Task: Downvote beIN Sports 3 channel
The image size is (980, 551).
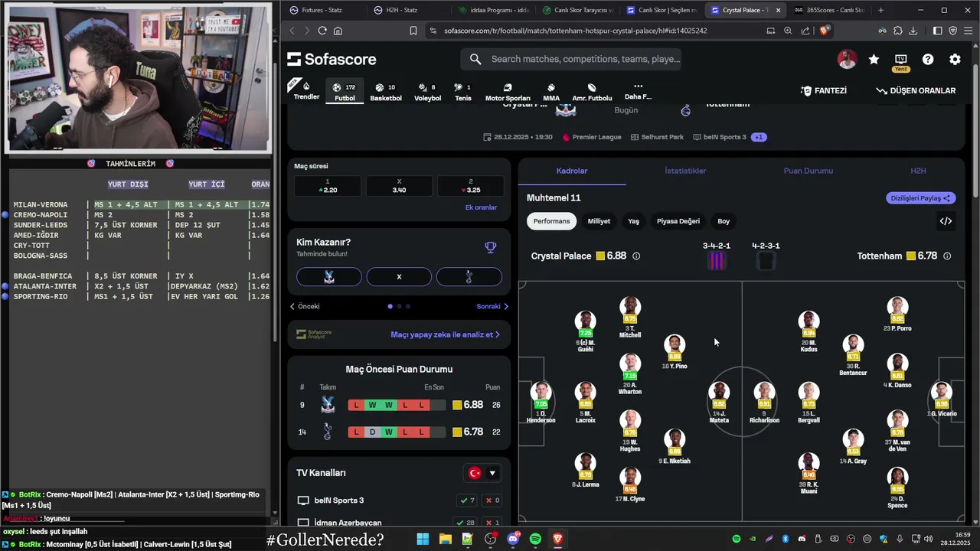Action: pos(493,500)
